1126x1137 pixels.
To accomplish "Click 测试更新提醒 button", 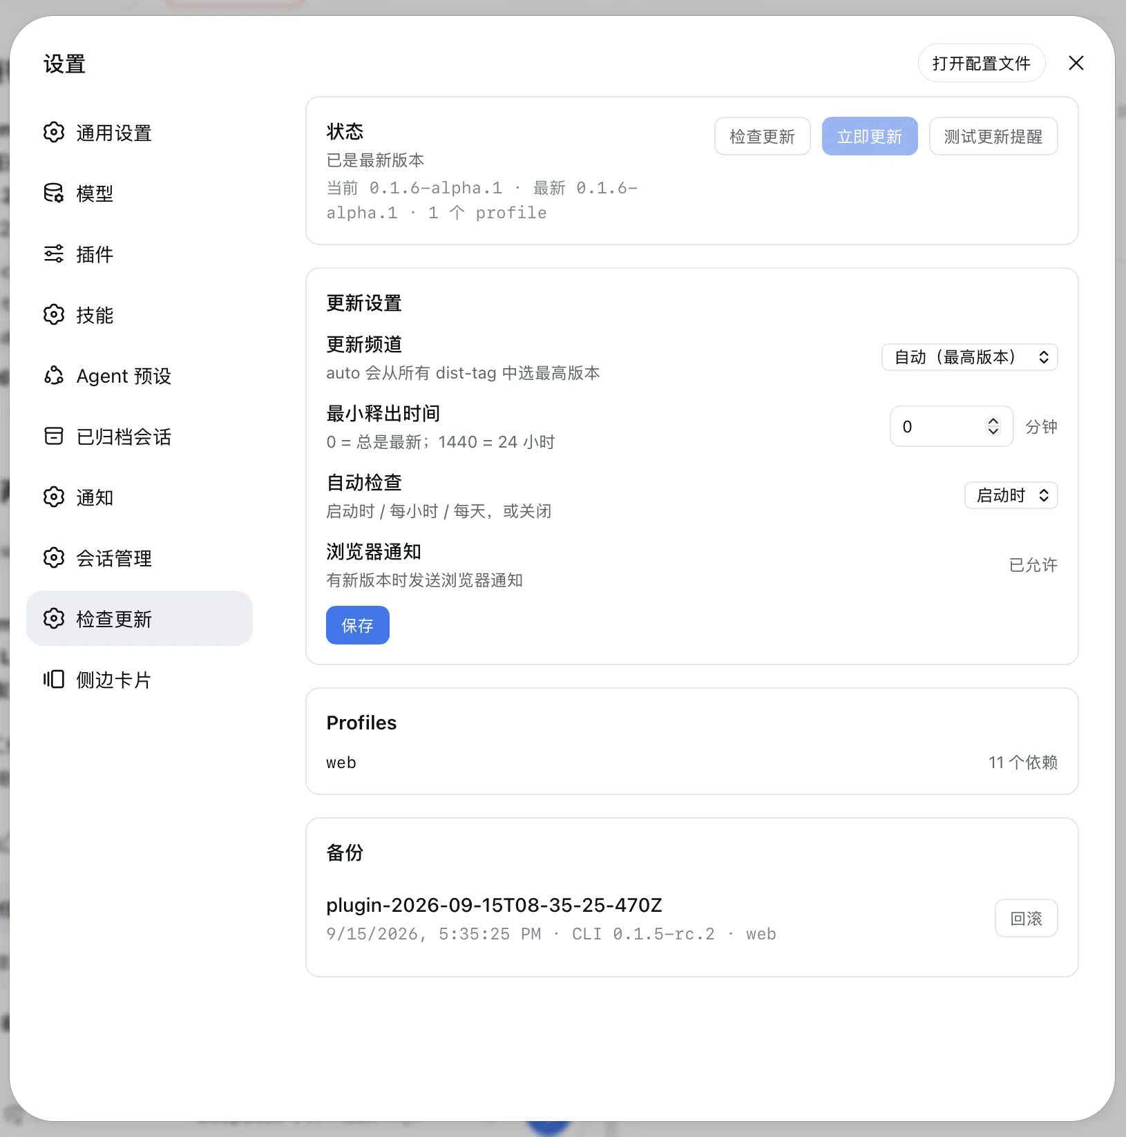I will pyautogui.click(x=993, y=136).
